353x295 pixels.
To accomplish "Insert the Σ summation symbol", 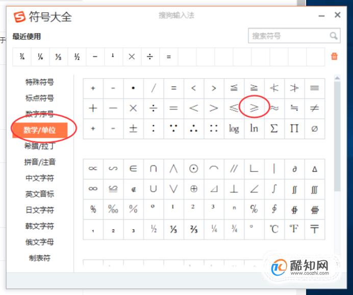I will (274, 129).
